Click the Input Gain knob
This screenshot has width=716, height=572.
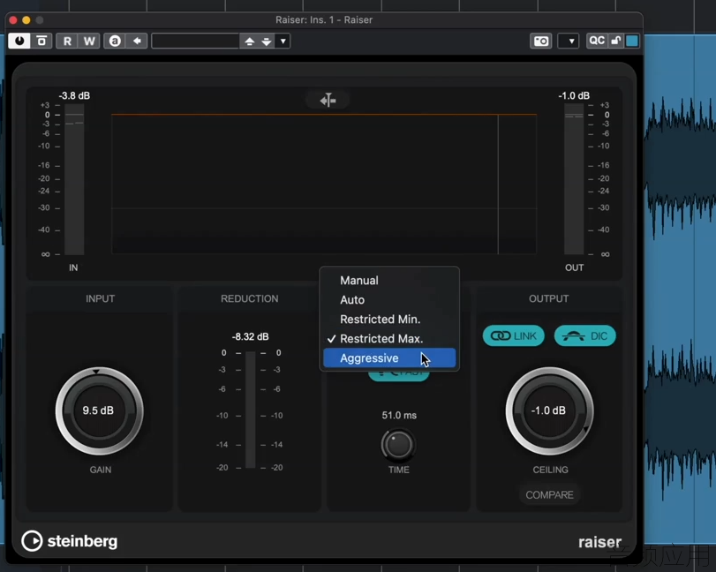pos(99,410)
